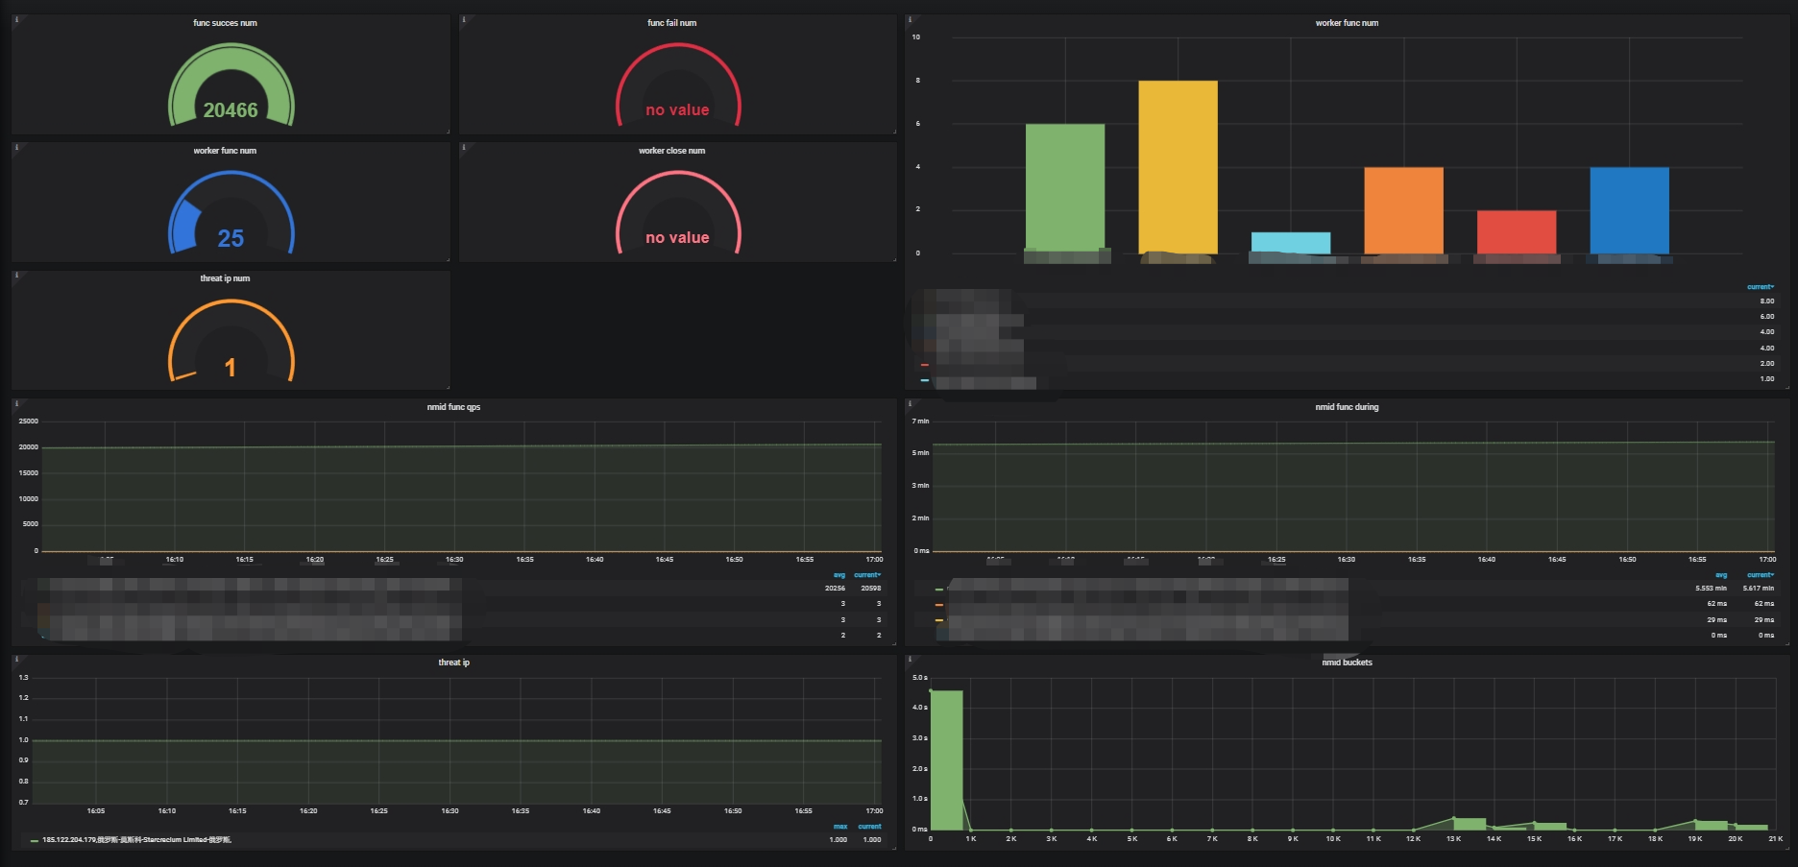Sort nmid func during legend by current
Viewport: 1798px width, 867px height.
click(1761, 575)
